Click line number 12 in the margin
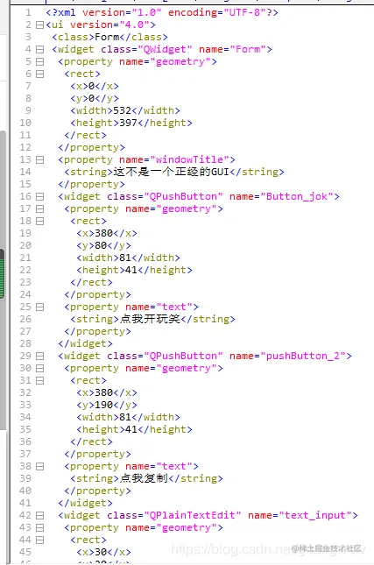 pyautogui.click(x=25, y=147)
